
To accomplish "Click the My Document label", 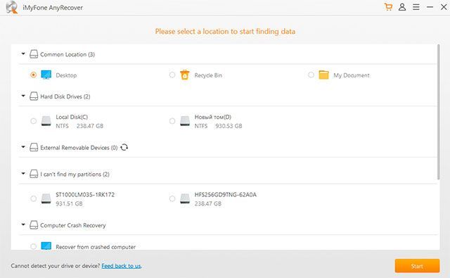I will tap(352, 75).
